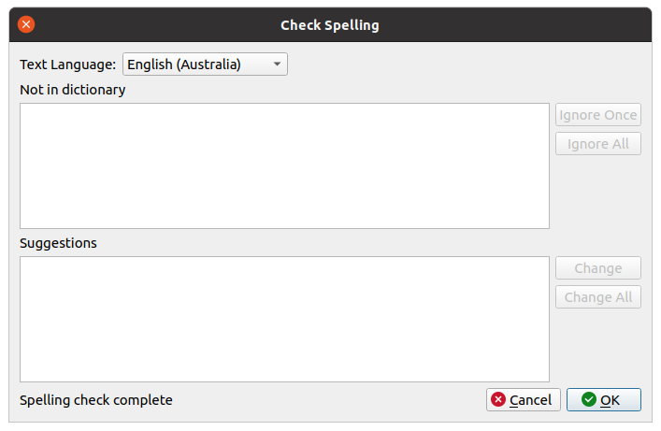
Task: Focus the Not in dictionary text box
Action: 284,165
